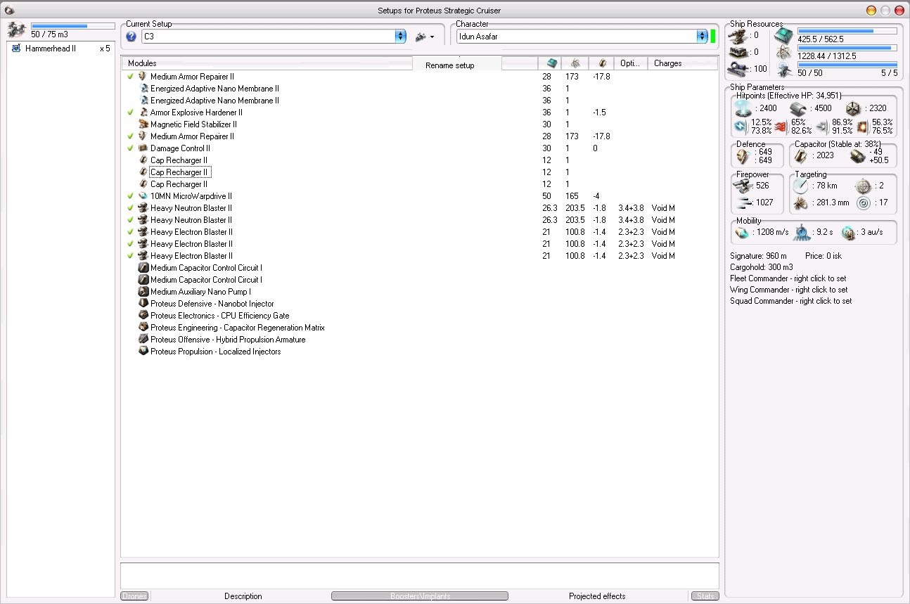Toggle checkmark of Heavy Electron Blaster II above rigs
The height and width of the screenshot is (604, 910).
point(131,256)
